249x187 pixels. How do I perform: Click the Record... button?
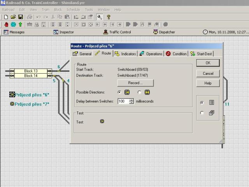(135, 83)
